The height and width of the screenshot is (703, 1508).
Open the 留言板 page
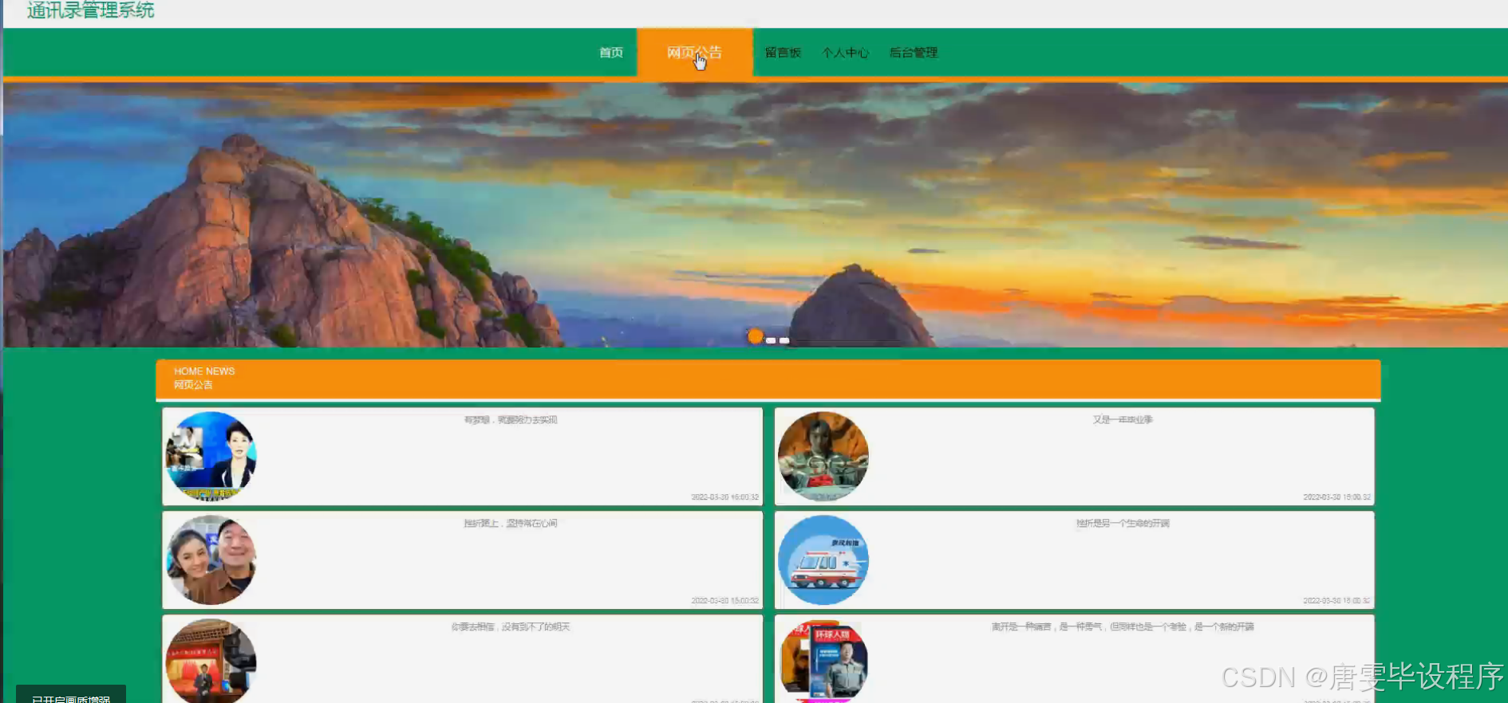[x=783, y=53]
